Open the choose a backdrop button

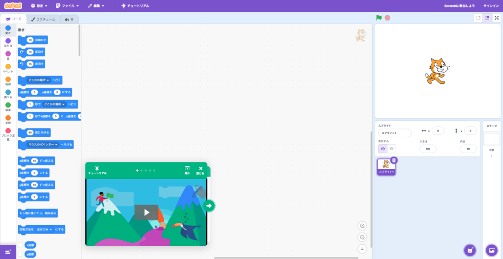(491, 250)
